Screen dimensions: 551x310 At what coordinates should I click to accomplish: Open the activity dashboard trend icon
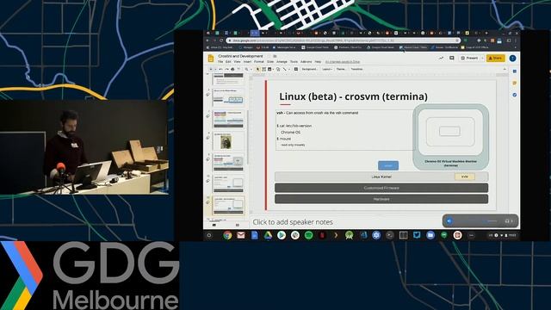click(441, 58)
